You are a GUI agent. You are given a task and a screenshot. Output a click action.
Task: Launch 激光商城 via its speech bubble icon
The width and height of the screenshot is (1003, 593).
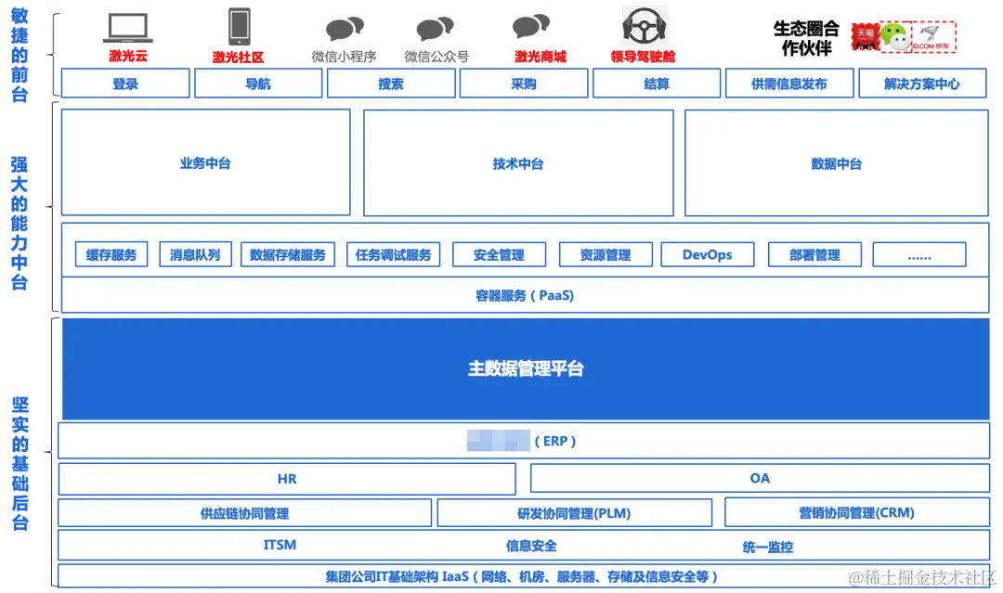pyautogui.click(x=529, y=26)
